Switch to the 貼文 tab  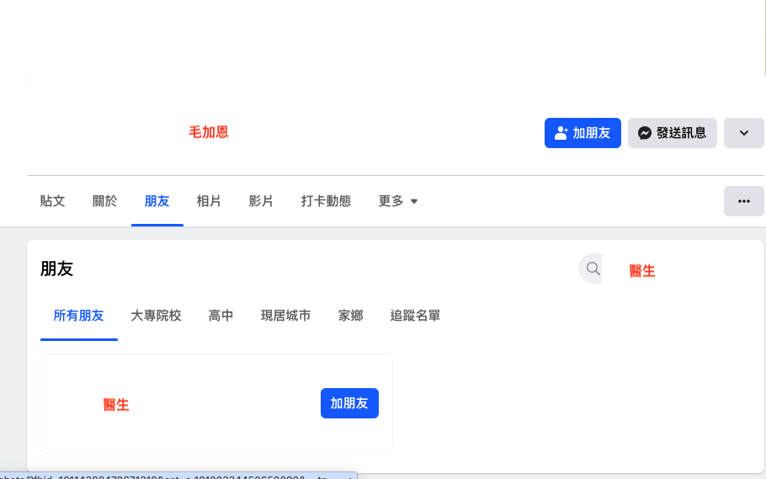[x=52, y=201]
